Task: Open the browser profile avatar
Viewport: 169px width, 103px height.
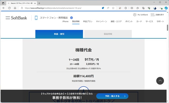Action: coord(155,8)
